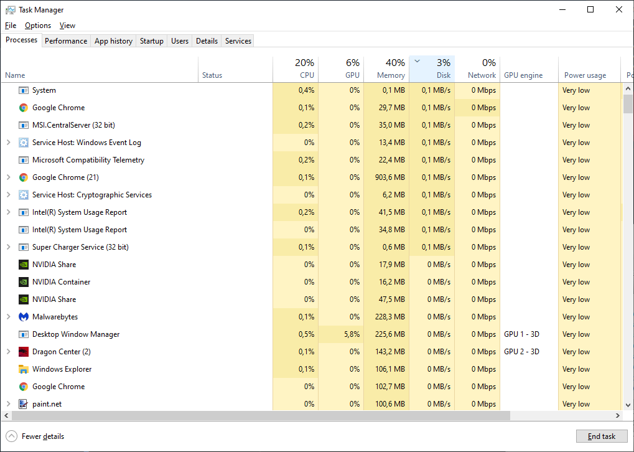Image resolution: width=634 pixels, height=452 pixels.
Task: Click the paint.net application icon
Action: 24,404
